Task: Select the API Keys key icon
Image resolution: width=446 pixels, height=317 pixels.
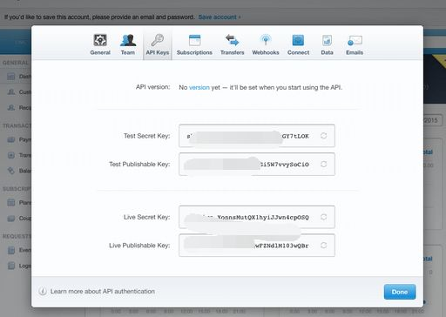Action: pyautogui.click(x=158, y=40)
